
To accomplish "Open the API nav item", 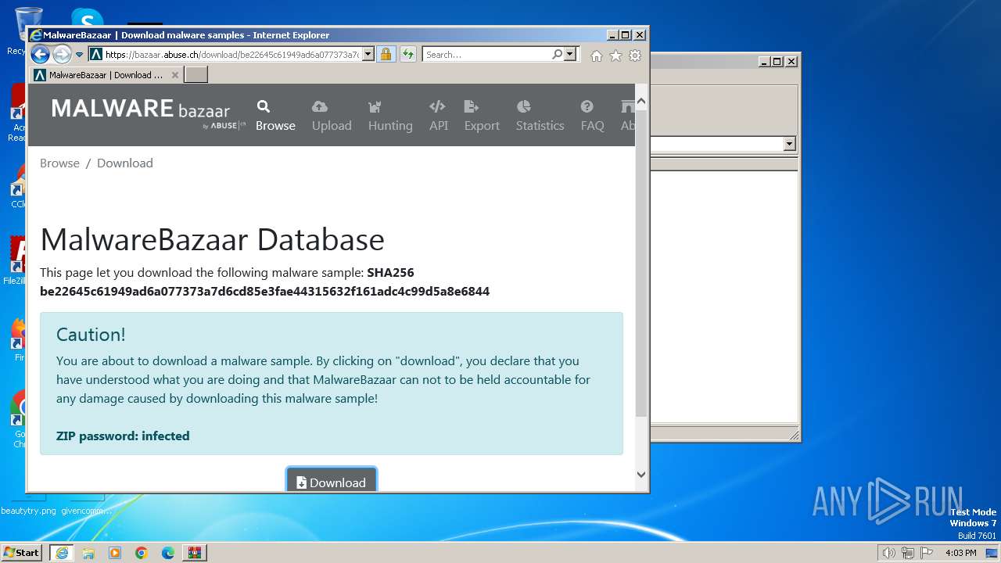I will coord(438,116).
